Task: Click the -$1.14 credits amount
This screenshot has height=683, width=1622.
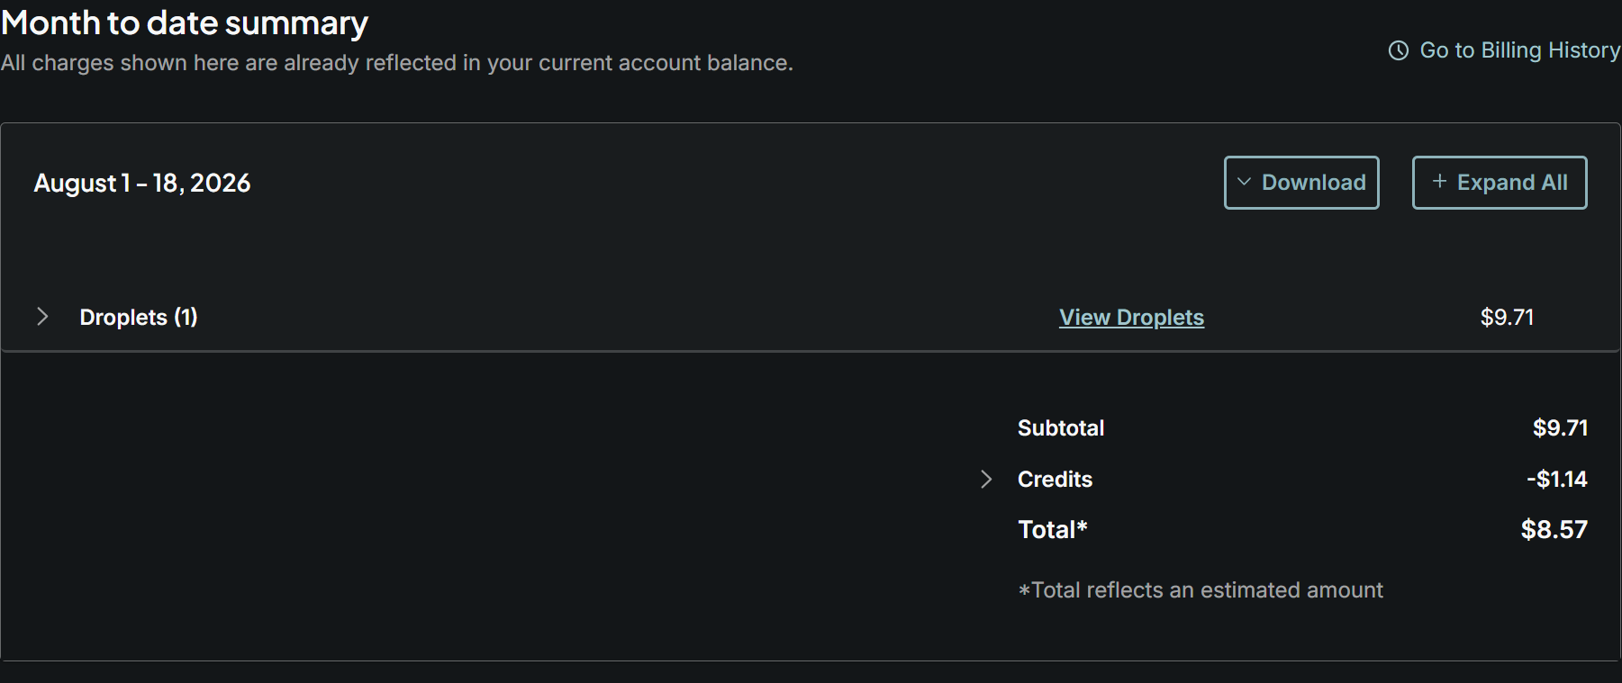Action: (x=1557, y=480)
